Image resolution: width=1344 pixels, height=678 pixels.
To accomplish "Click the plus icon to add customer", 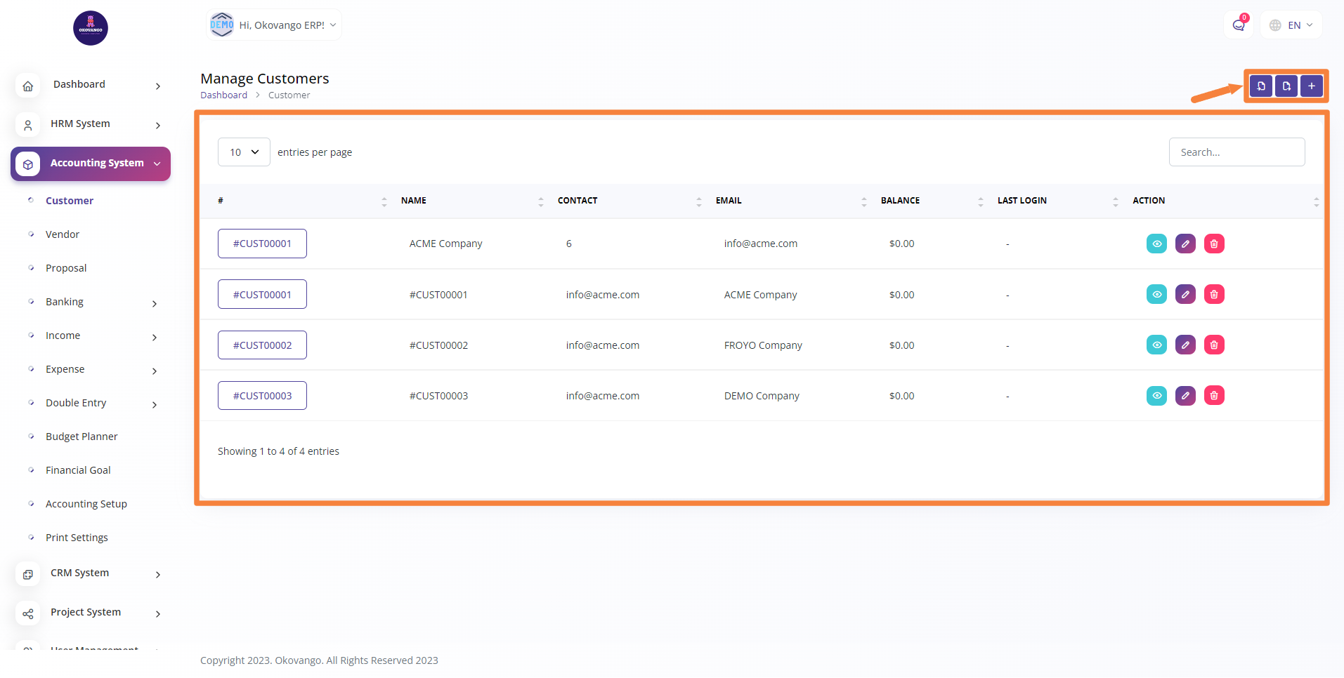I will [1311, 86].
